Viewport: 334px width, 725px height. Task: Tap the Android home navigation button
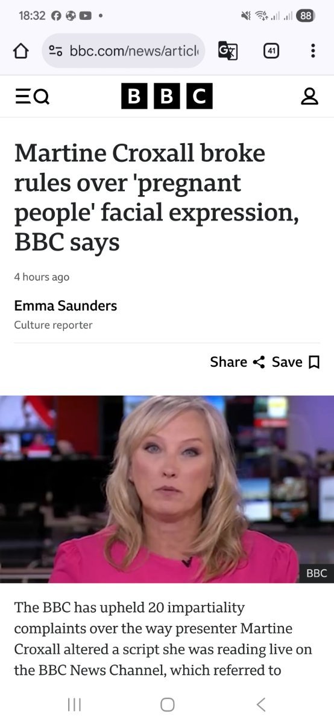click(x=168, y=704)
